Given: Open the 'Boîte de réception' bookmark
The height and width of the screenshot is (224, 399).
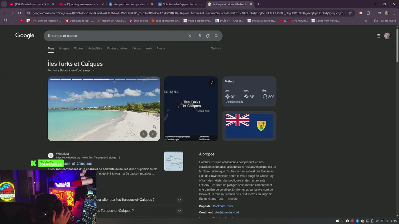Looking at the screenshot, I should pyautogui.click(x=46, y=21).
